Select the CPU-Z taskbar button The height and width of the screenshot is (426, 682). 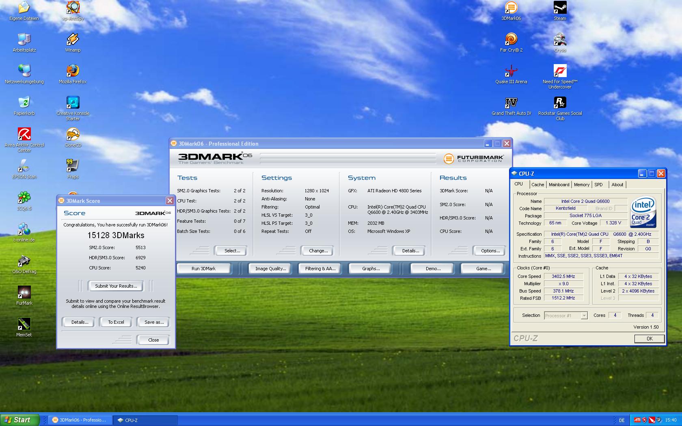point(145,420)
